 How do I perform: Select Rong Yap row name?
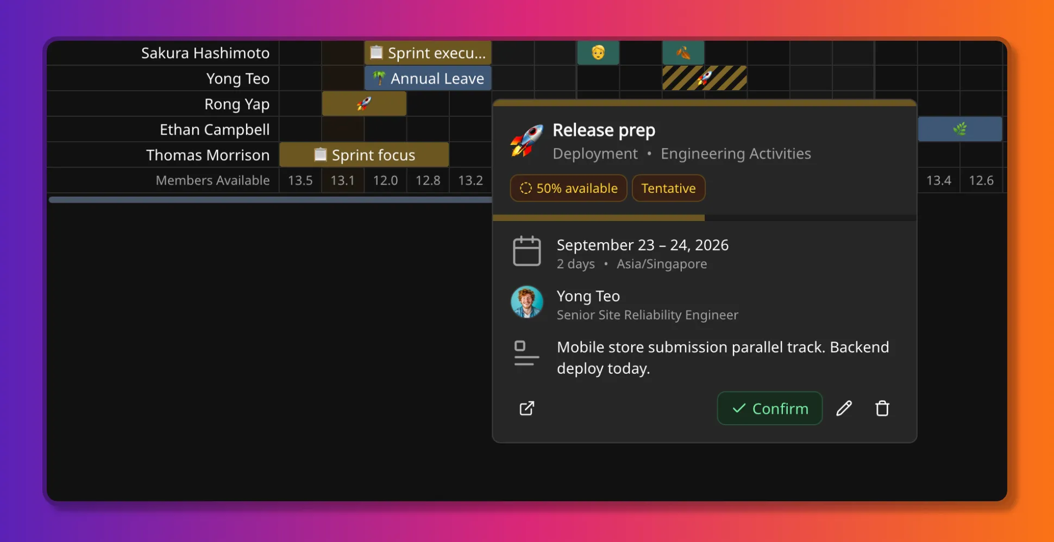pyautogui.click(x=237, y=104)
